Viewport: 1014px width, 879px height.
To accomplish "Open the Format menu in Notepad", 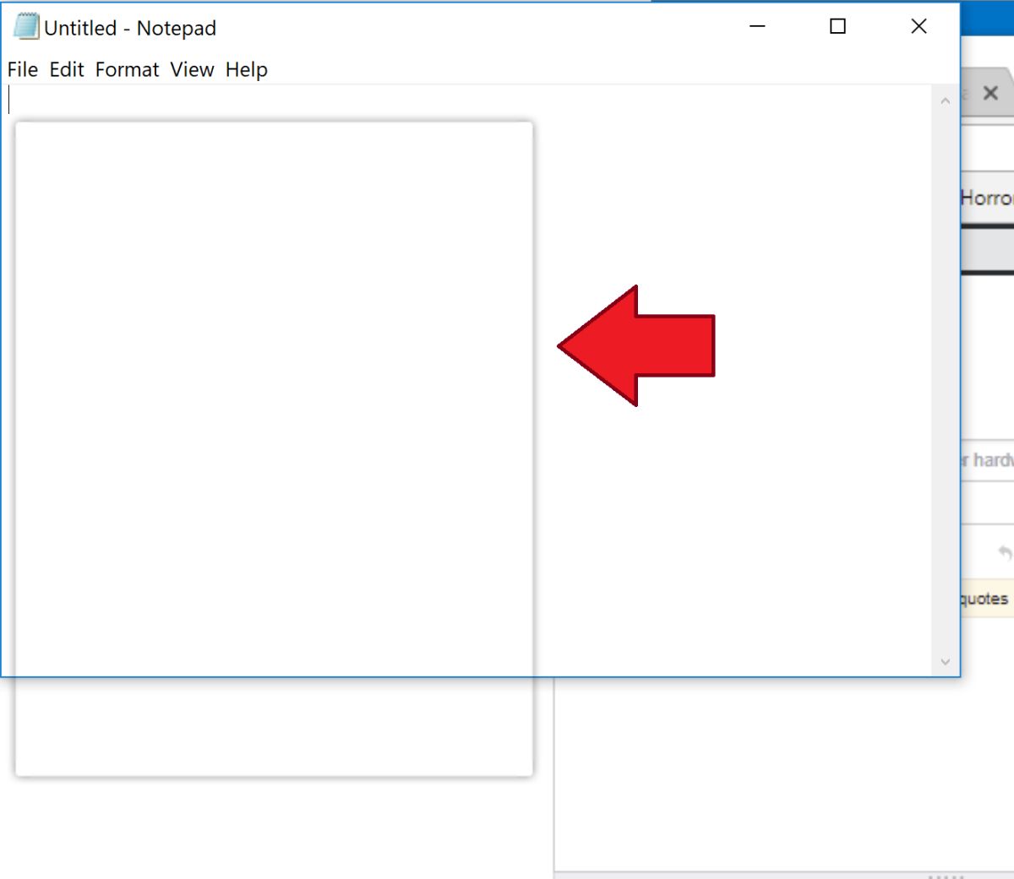I will 127,70.
